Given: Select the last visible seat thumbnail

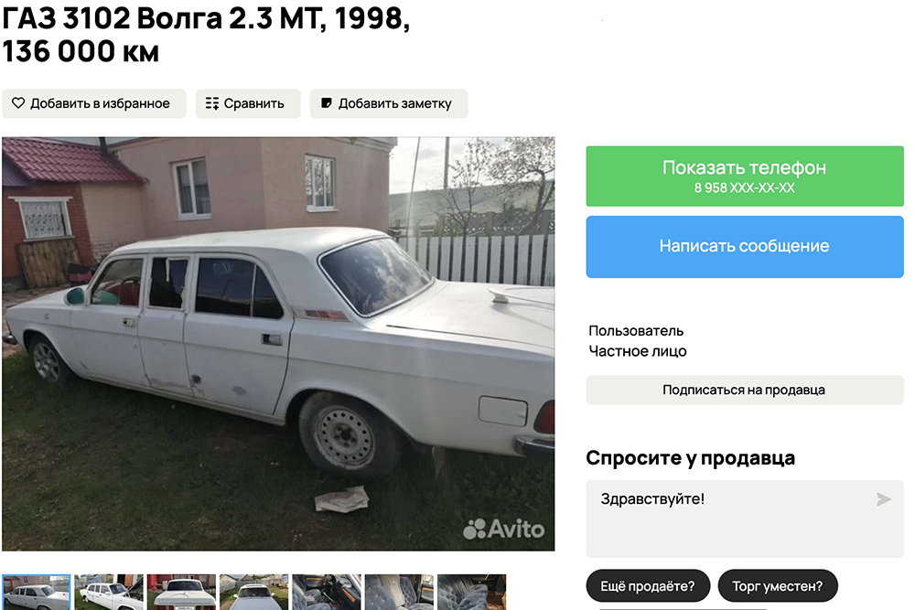Looking at the screenshot, I should pos(472,592).
